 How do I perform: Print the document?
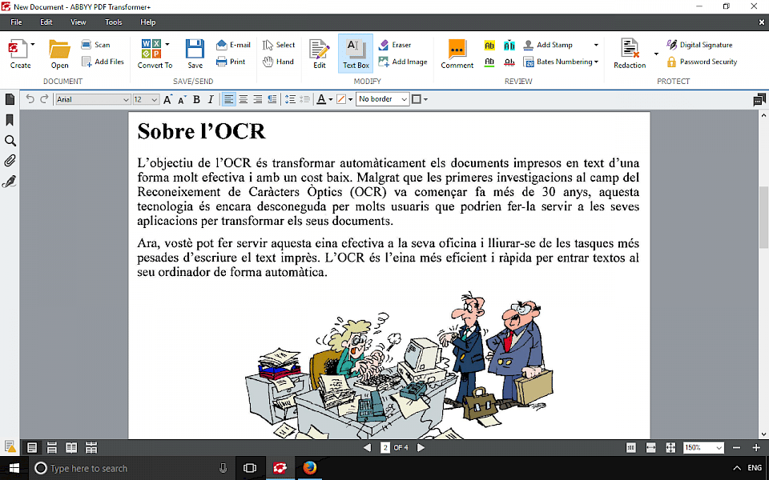click(x=231, y=62)
